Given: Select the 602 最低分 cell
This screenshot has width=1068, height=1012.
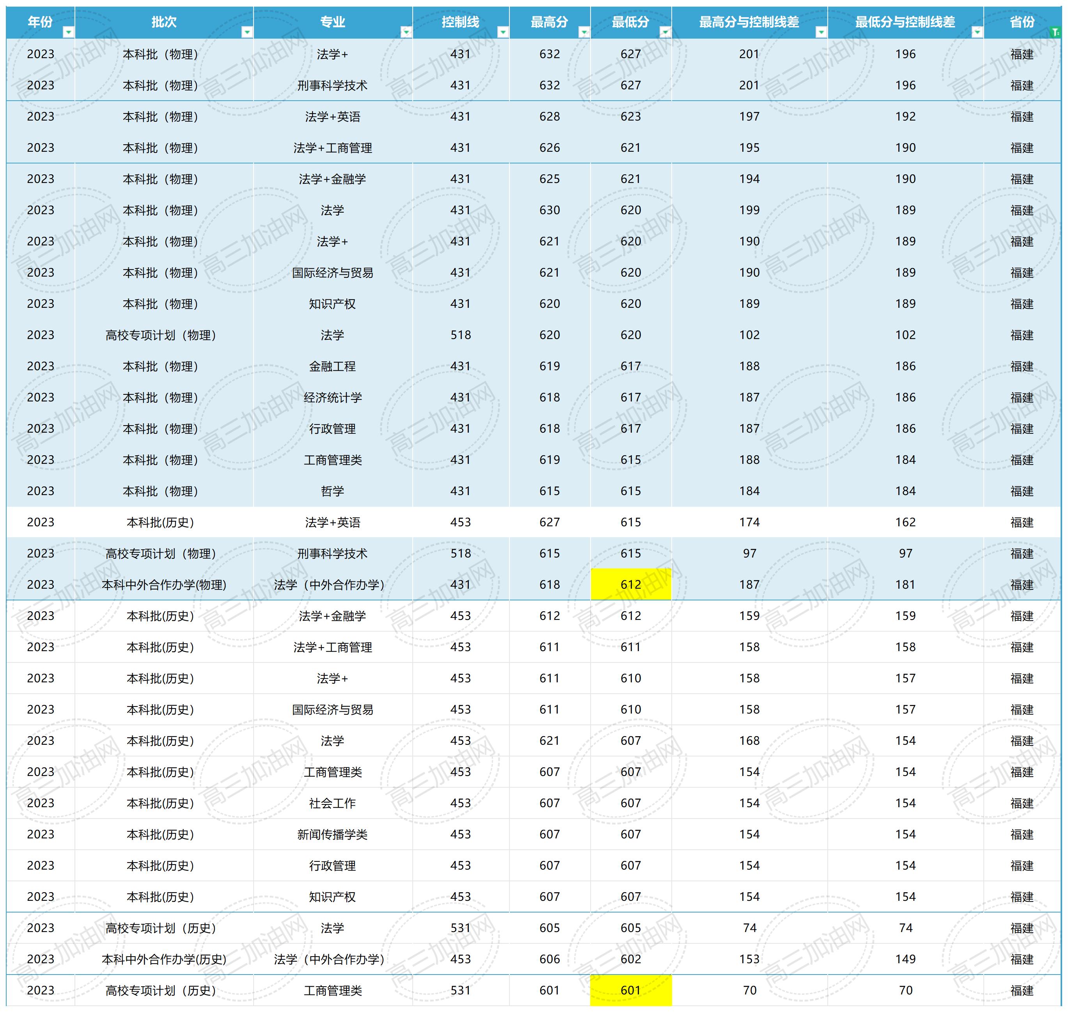Looking at the screenshot, I should pyautogui.click(x=631, y=959).
